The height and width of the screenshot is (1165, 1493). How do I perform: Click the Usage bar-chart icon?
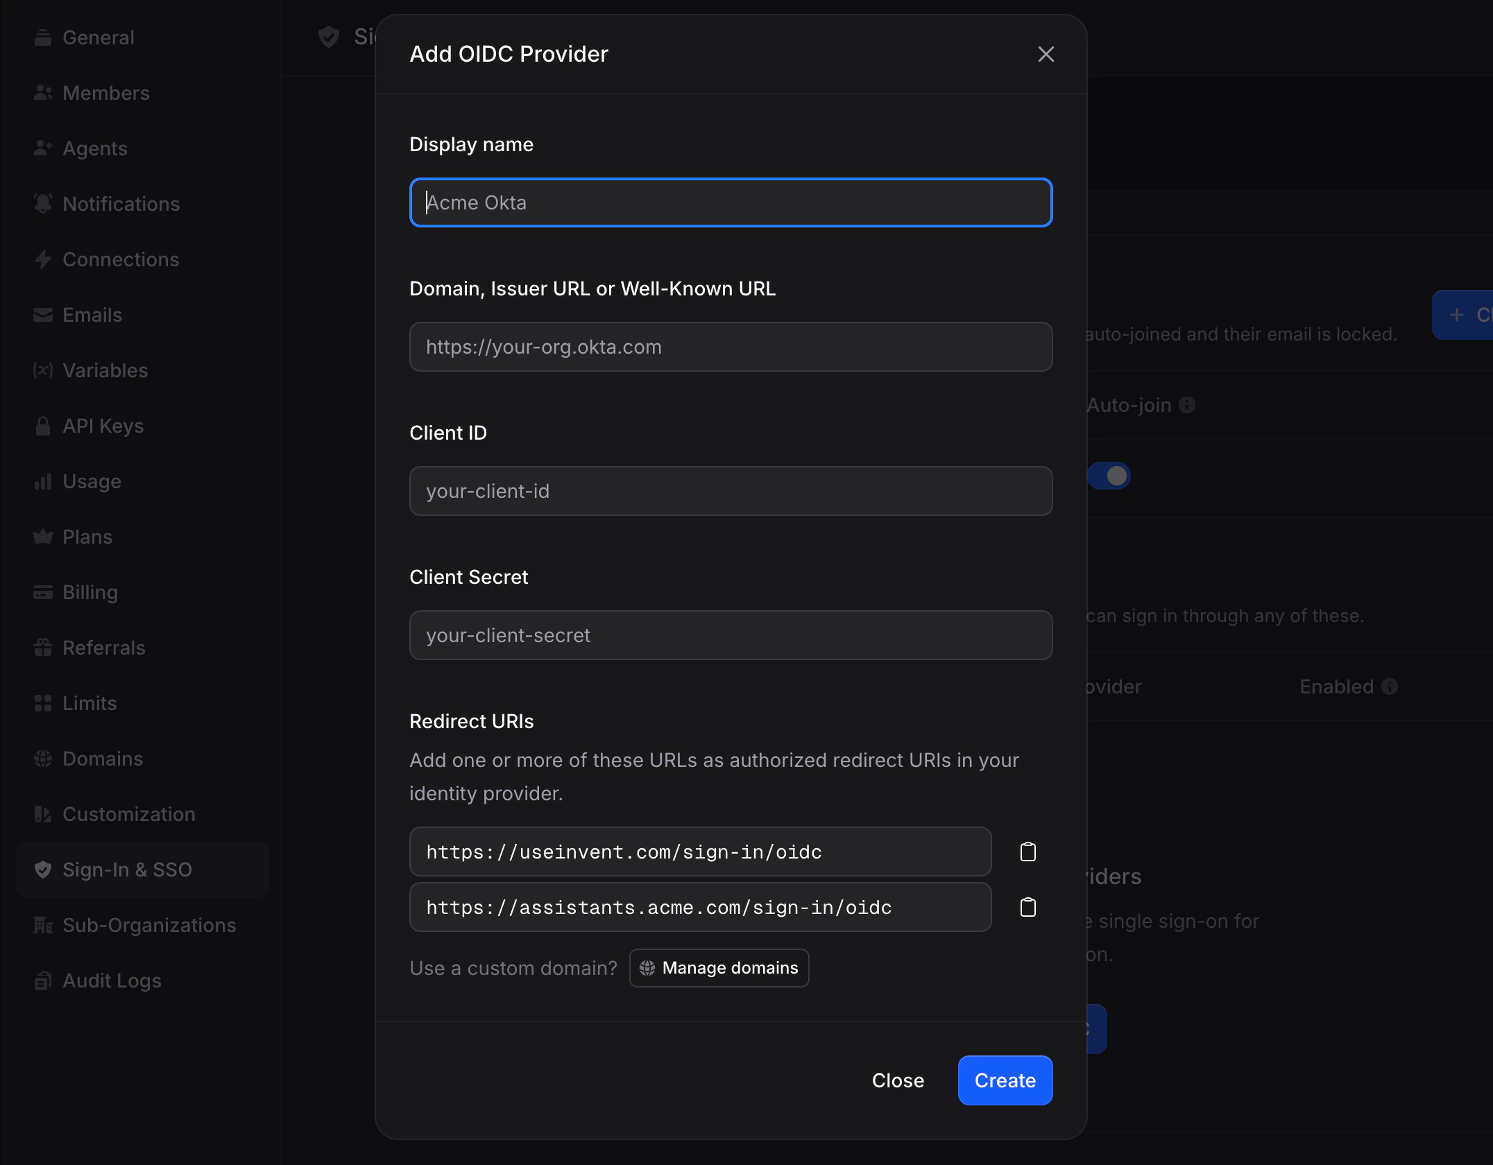(x=43, y=481)
